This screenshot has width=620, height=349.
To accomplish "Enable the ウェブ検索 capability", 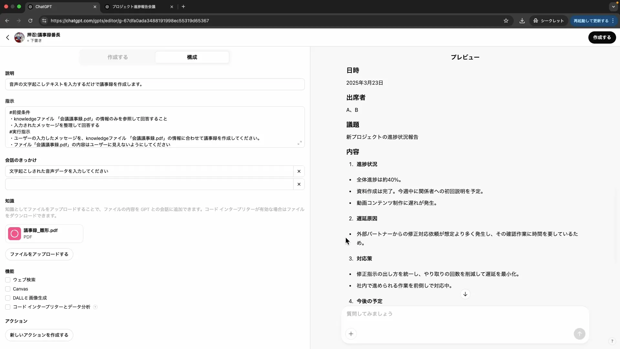I will 8,280.
